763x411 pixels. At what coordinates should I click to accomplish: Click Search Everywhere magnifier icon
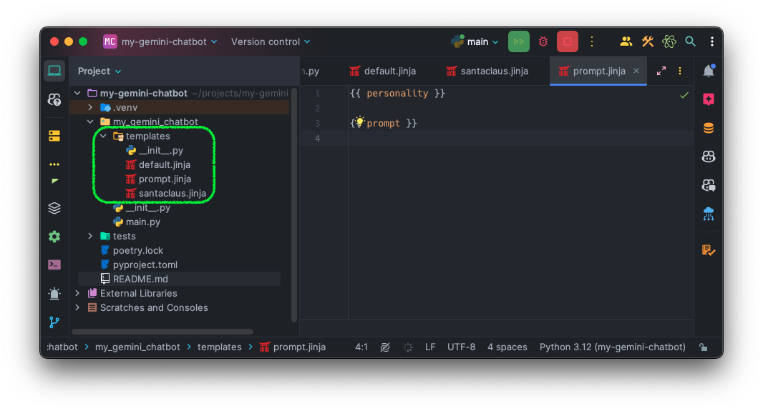pyautogui.click(x=691, y=41)
